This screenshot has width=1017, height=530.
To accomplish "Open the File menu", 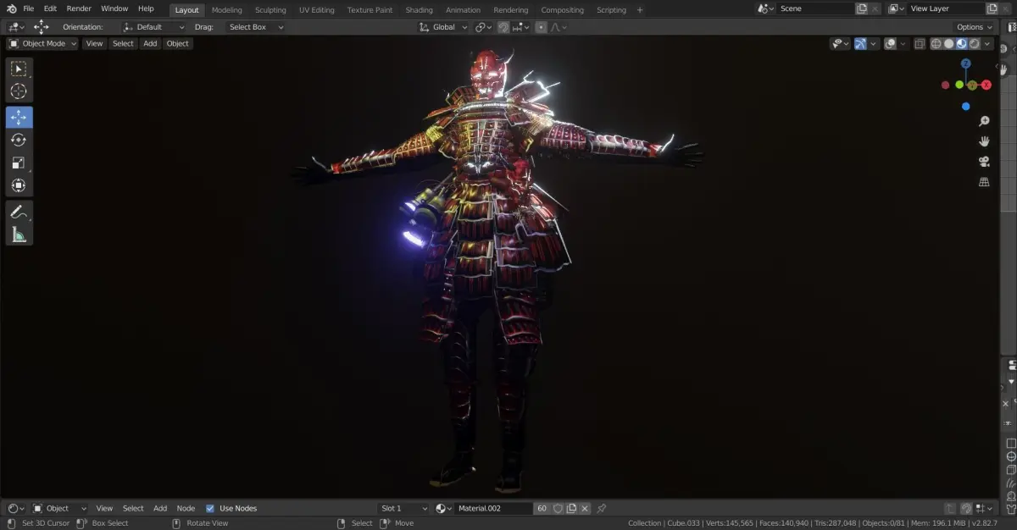I will click(29, 8).
